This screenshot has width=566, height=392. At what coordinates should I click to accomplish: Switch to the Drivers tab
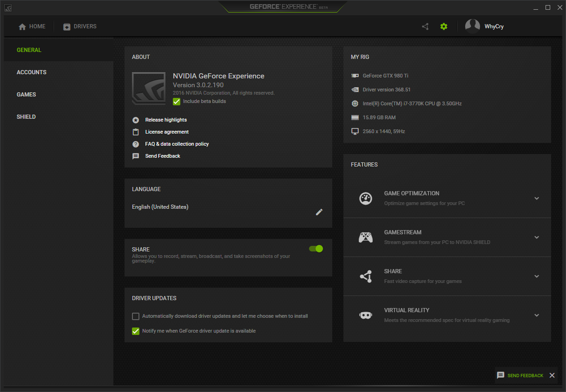click(80, 26)
